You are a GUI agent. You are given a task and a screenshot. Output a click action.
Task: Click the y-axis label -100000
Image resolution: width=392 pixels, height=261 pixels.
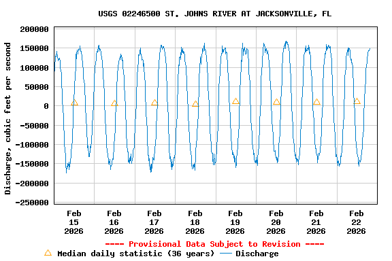click(32, 145)
